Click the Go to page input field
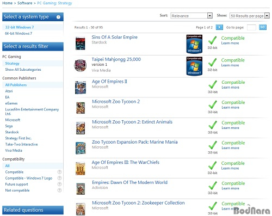Viewport: 272px width, 216px height. (251, 27)
